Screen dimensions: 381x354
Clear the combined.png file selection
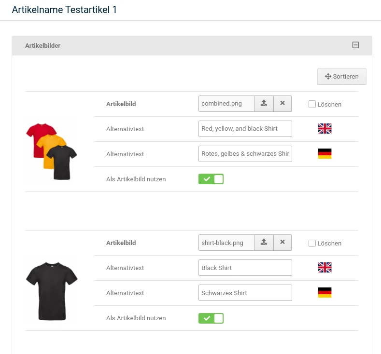click(x=282, y=104)
